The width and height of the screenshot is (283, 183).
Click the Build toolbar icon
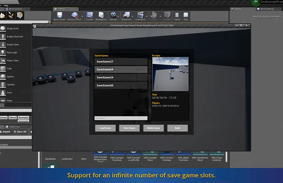pyautogui.click(x=154, y=16)
